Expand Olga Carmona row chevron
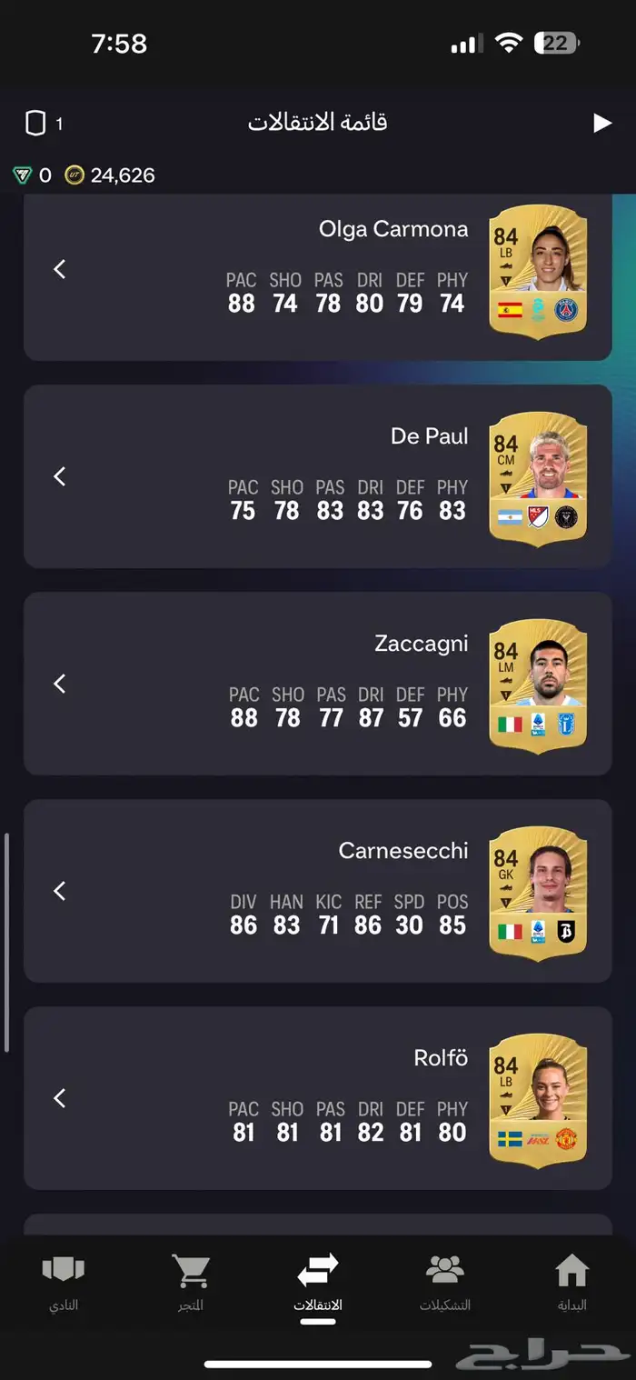Screen dimensions: 636x1380 pyautogui.click(x=60, y=269)
